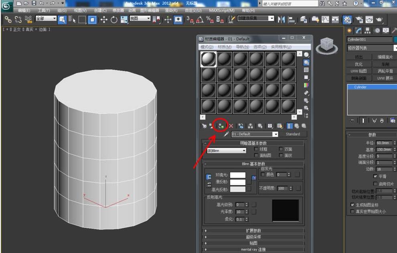
Task: Open the 3ds Max application button
Action: [x=6, y=6]
